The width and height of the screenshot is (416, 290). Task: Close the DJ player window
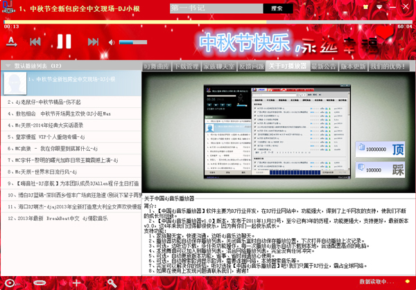point(406,7)
